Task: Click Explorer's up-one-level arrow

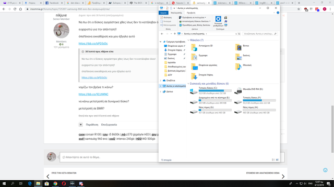Action: [175, 34]
